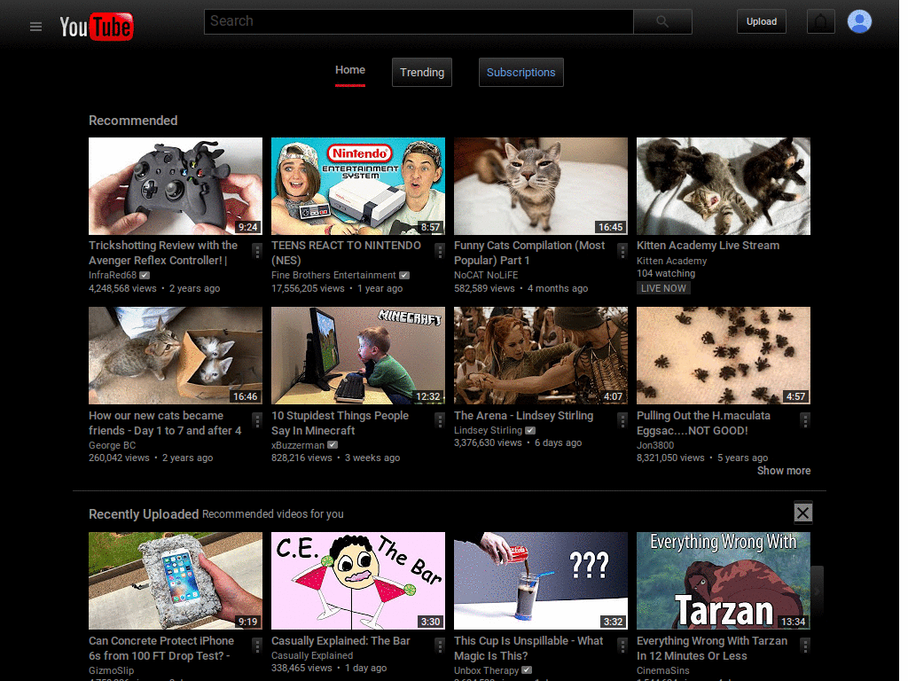Open How our new cats became friends title
The image size is (908, 681).
pos(165,423)
